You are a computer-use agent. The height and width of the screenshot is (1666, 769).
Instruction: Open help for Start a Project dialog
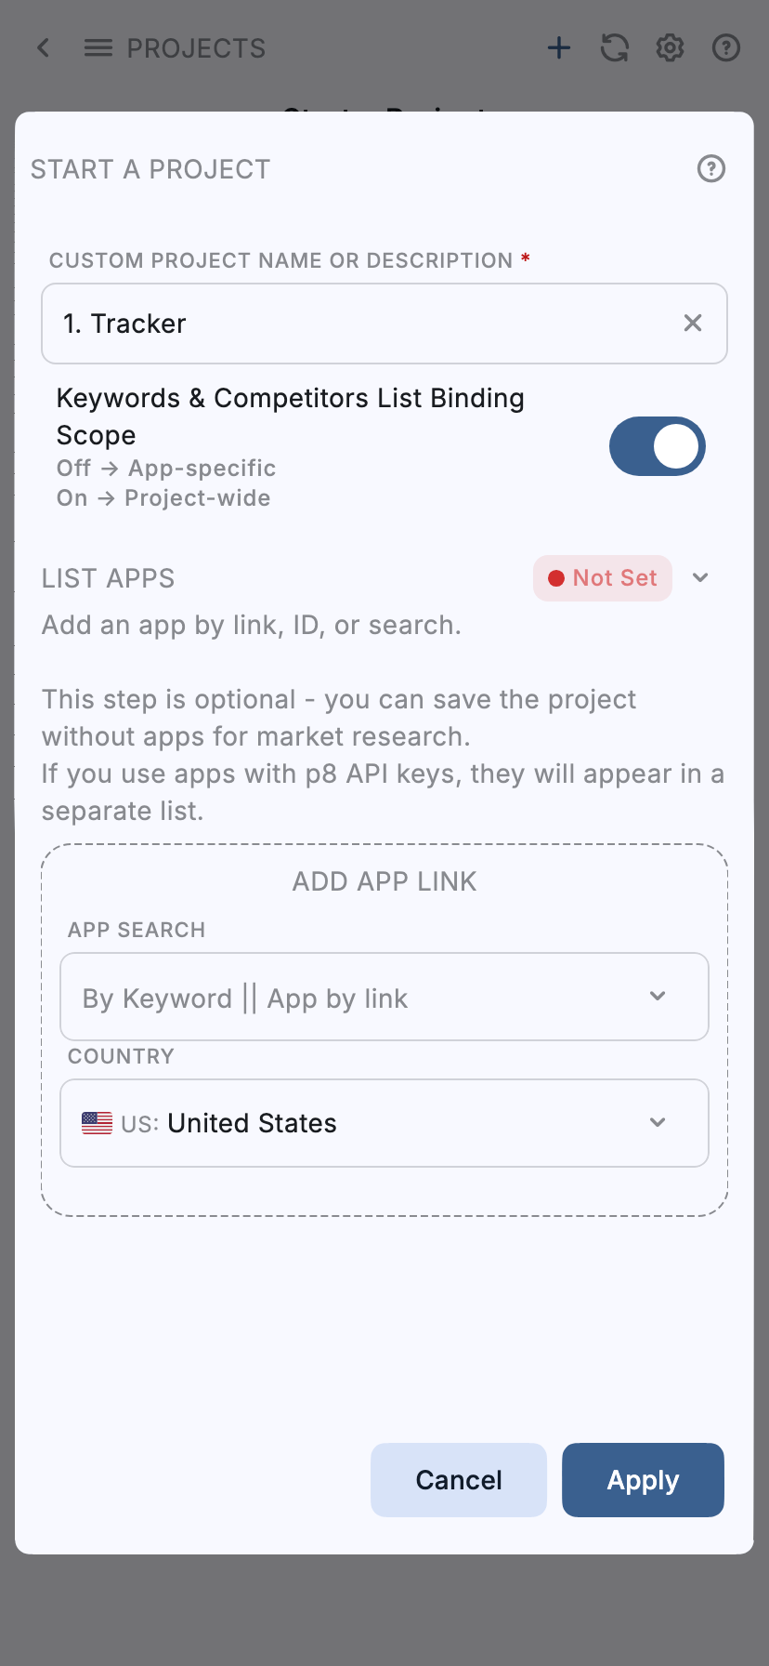[x=711, y=168]
